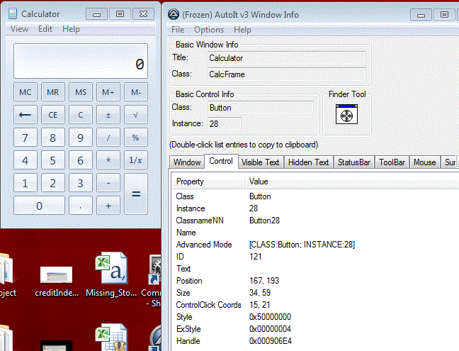The height and width of the screenshot is (351, 459).
Task: Open the creditInde... desktop file
Action: 56,281
